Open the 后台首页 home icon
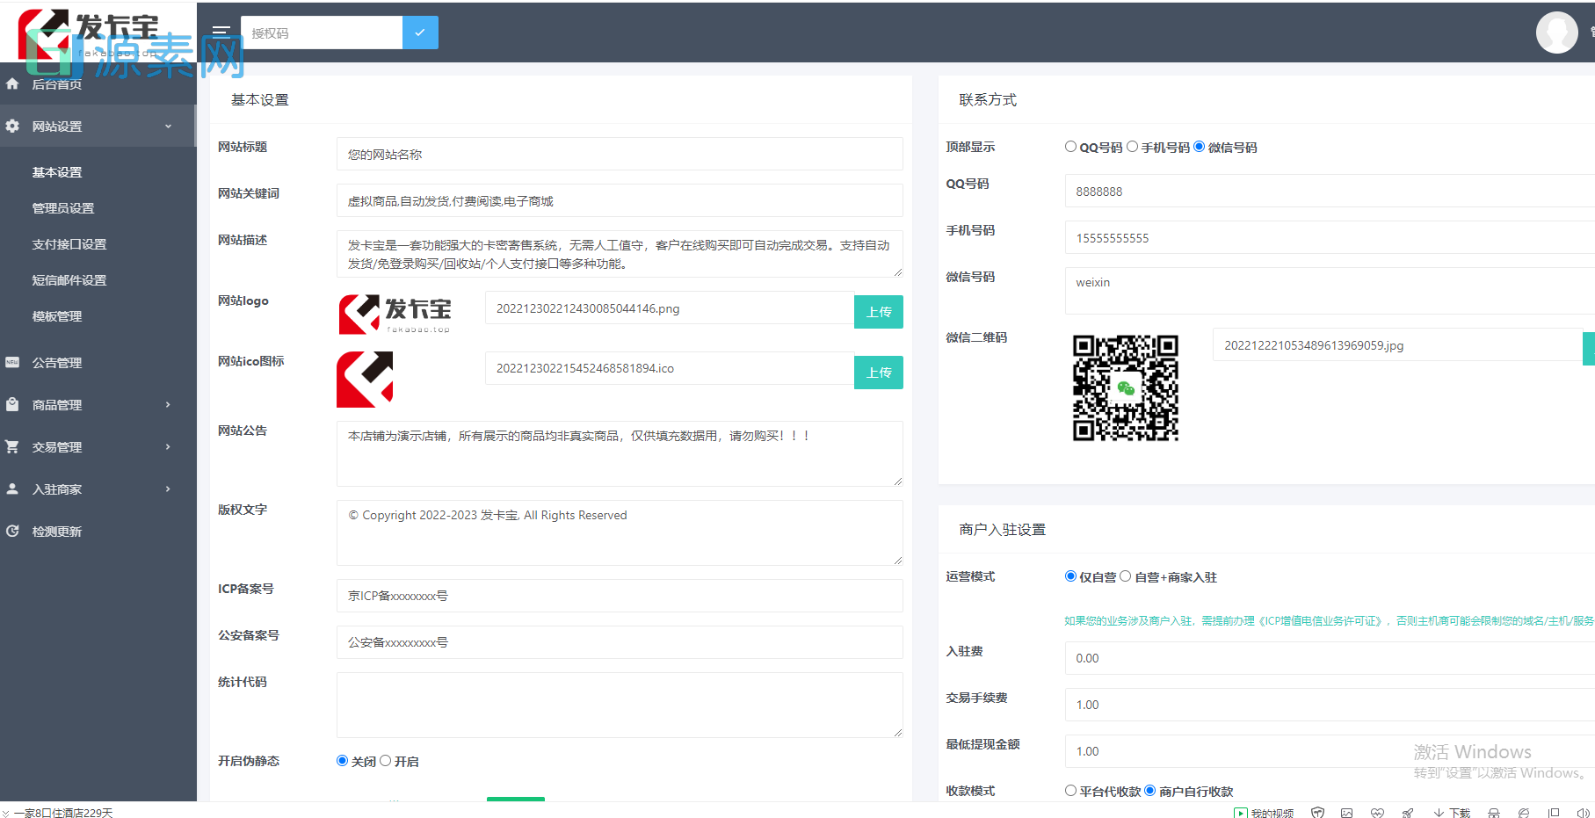This screenshot has width=1595, height=818. [x=12, y=83]
